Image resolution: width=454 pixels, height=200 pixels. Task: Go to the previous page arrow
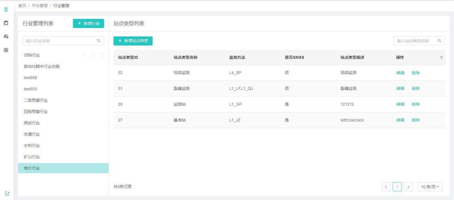click(x=386, y=186)
